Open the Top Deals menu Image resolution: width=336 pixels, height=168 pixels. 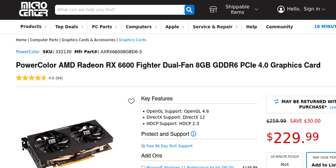tap(69, 27)
